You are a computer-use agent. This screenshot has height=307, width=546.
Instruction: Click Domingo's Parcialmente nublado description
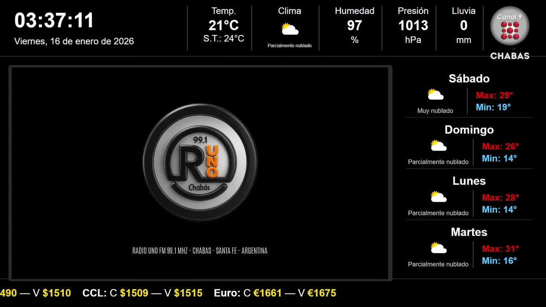point(439,162)
